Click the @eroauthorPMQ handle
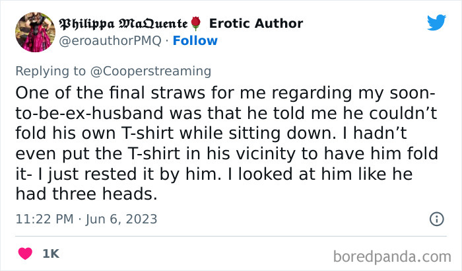Image resolution: width=462 pixels, height=271 pixels. pyautogui.click(x=110, y=40)
